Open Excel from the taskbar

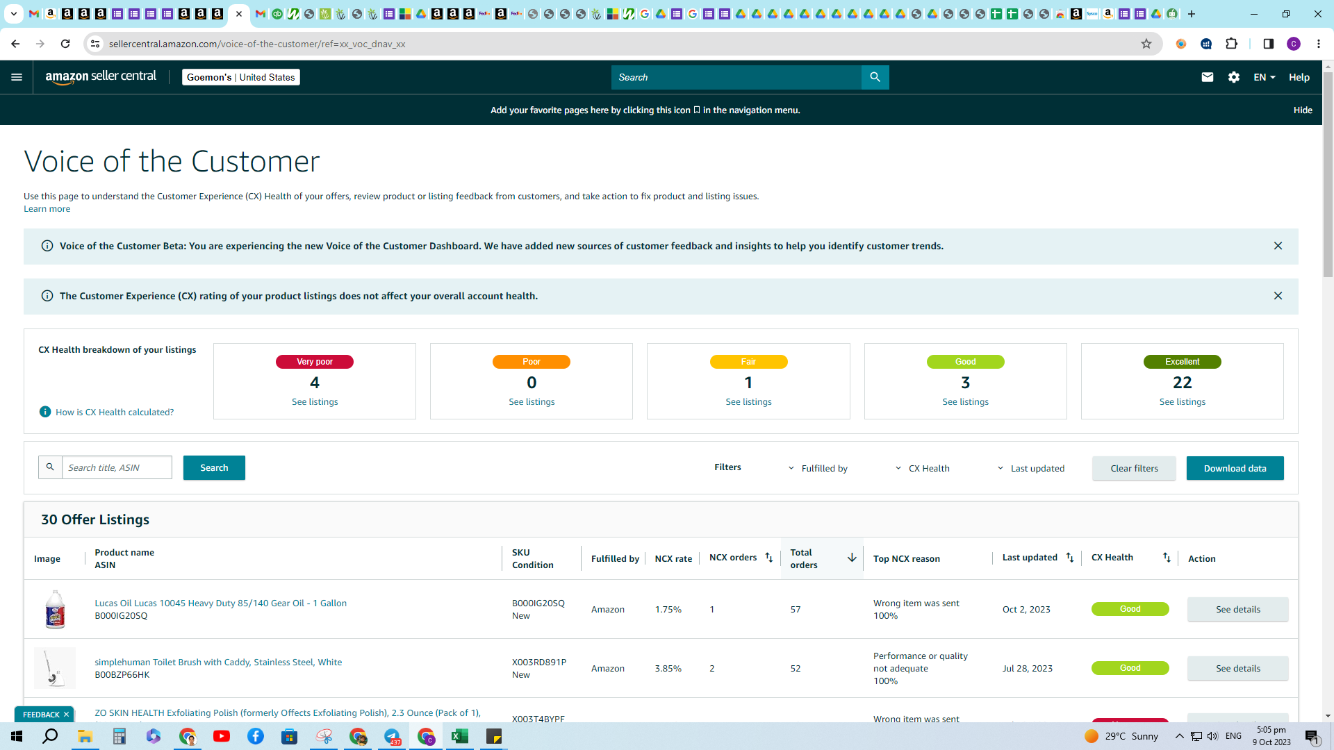tap(459, 736)
